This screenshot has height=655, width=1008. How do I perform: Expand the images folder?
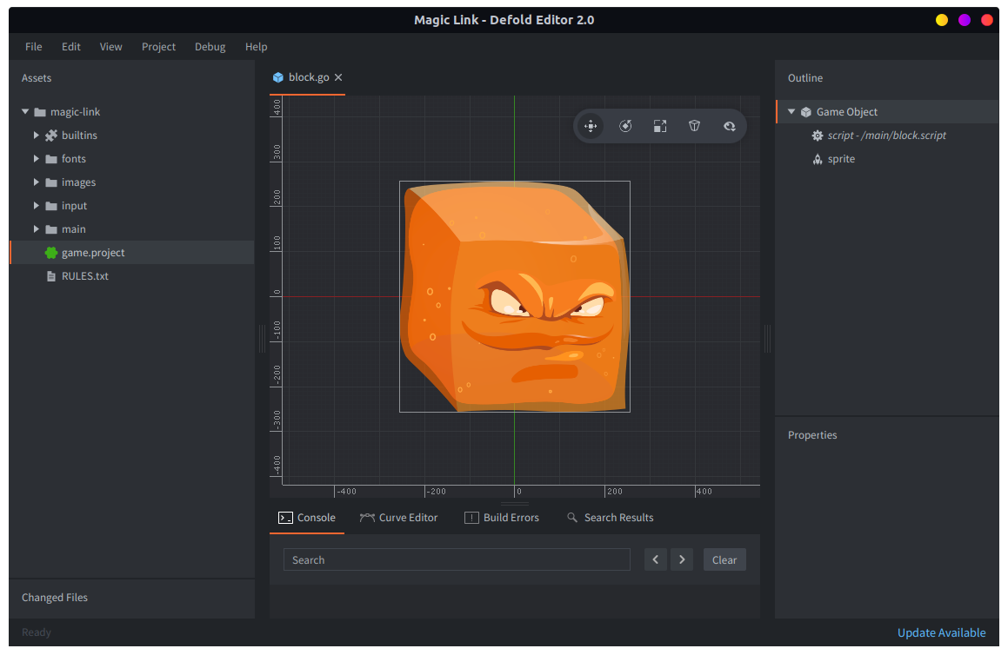pos(37,182)
